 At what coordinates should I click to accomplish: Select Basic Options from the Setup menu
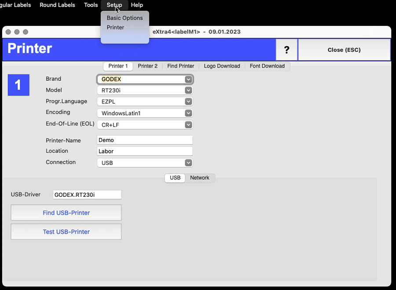(125, 18)
